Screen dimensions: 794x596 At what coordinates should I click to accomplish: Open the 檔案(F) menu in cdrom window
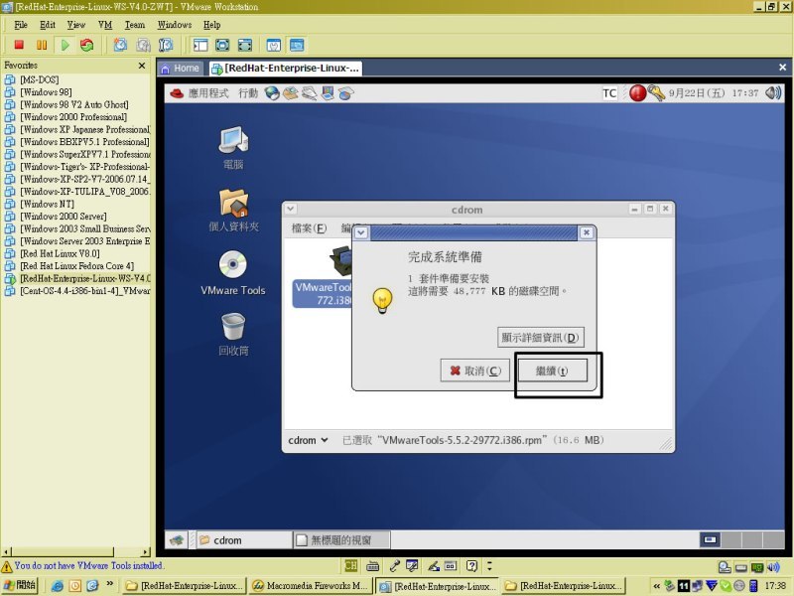click(310, 228)
